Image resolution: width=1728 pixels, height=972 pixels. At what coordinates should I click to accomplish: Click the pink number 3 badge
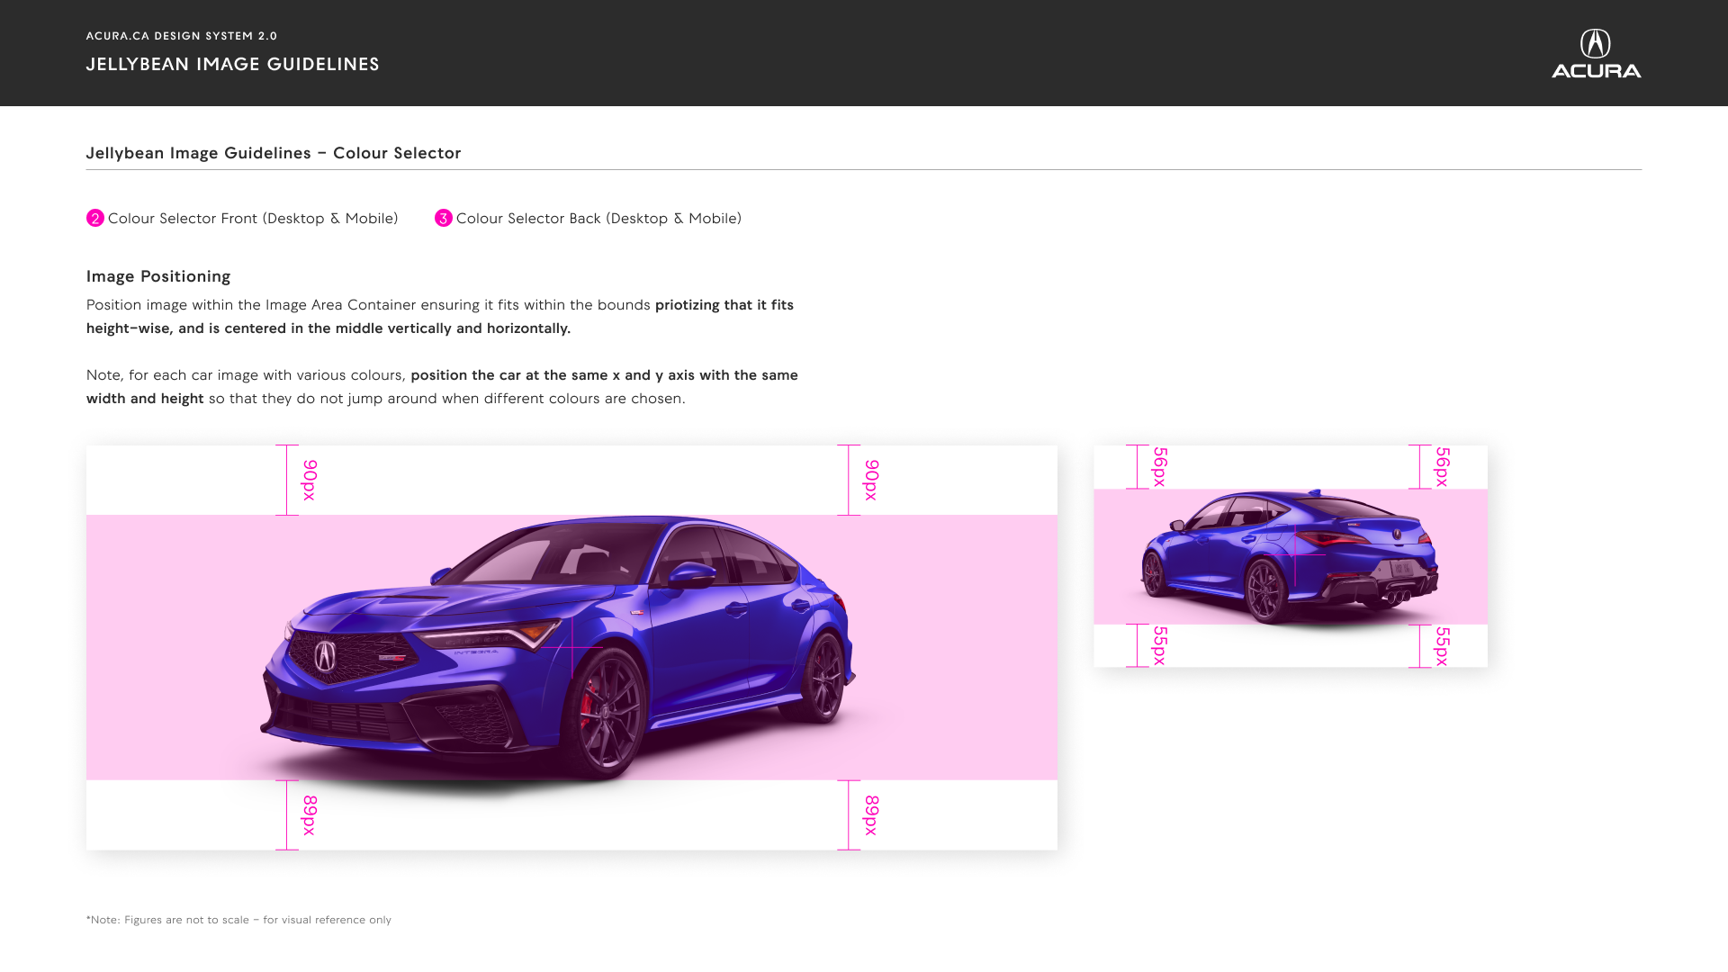(x=444, y=218)
